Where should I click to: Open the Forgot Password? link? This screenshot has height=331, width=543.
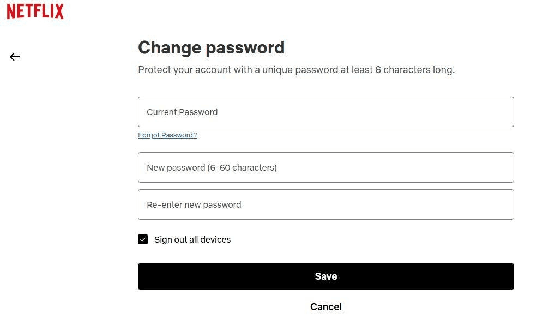[167, 135]
